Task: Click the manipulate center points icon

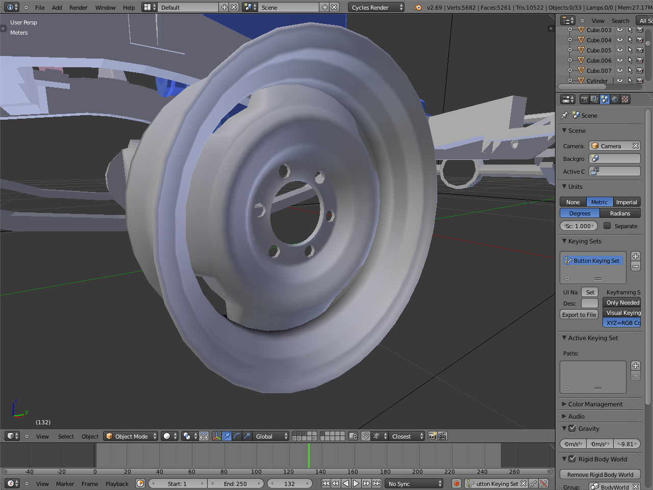Action: 204,436
